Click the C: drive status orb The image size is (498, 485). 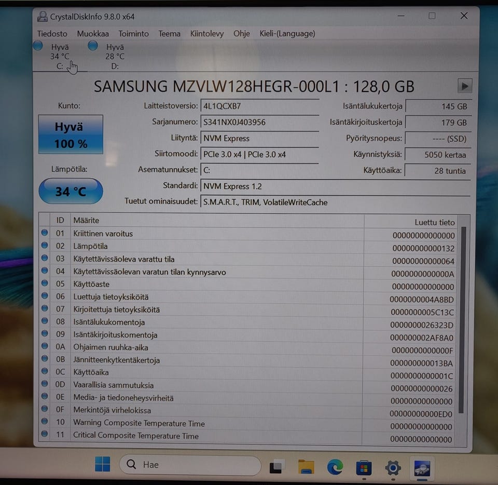click(38, 46)
